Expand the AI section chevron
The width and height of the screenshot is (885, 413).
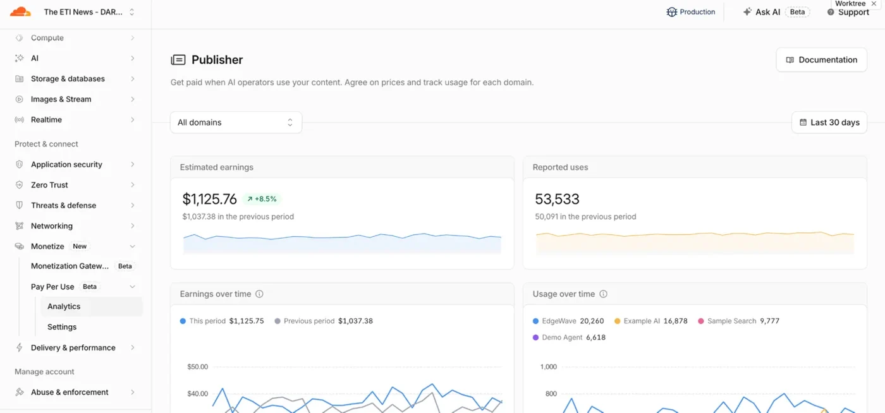click(x=132, y=58)
